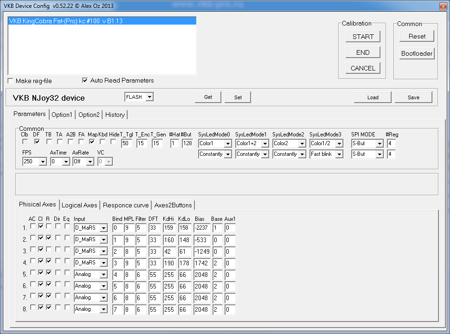Image resolution: width=450 pixels, height=334 pixels.
Task: Click axis 2 KdLo field 148
Action: coord(185,240)
